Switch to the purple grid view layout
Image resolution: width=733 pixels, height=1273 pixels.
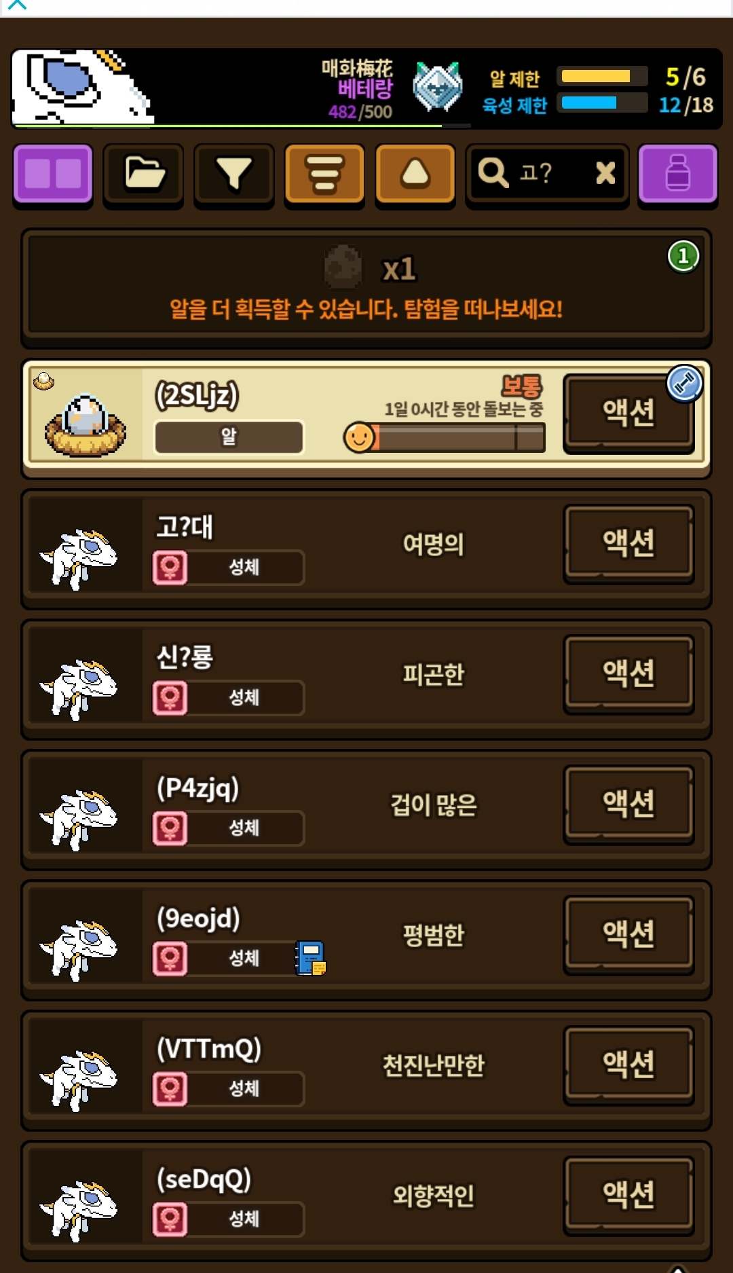point(53,174)
